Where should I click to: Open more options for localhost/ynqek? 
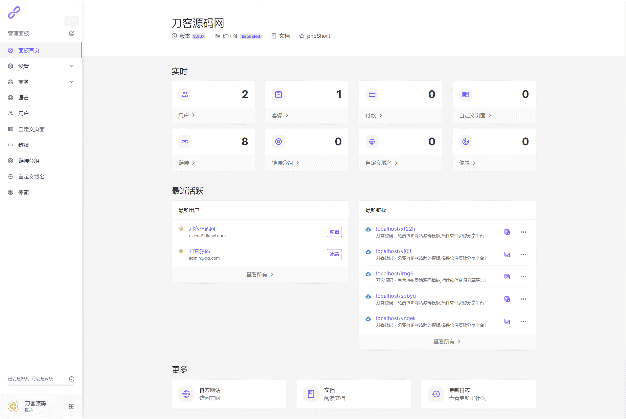[523, 321]
